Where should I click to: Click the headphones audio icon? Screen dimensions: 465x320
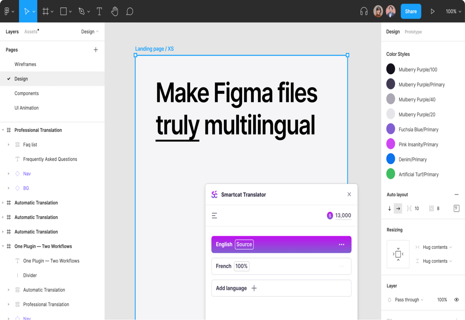point(364,11)
